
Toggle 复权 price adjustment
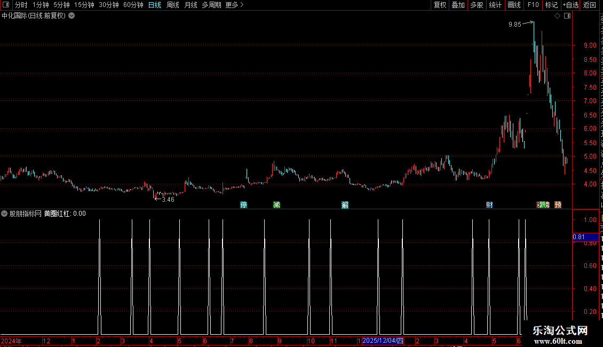pos(440,5)
